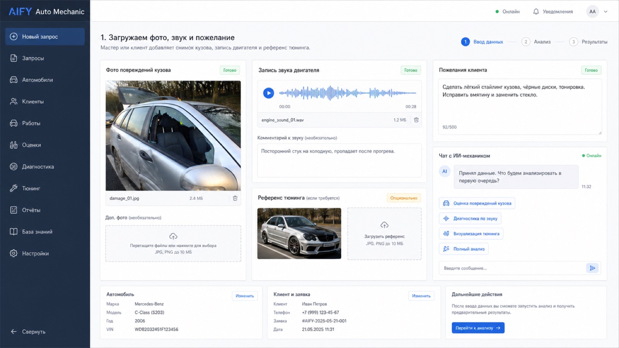Click Изменить in Автомобиль card
This screenshot has width=619, height=348.
tap(245, 296)
